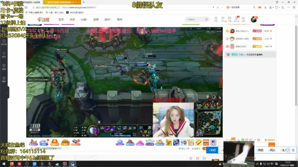Click the bottom icon in left sidebar
The width and height of the screenshot is (298, 167).
4,79
